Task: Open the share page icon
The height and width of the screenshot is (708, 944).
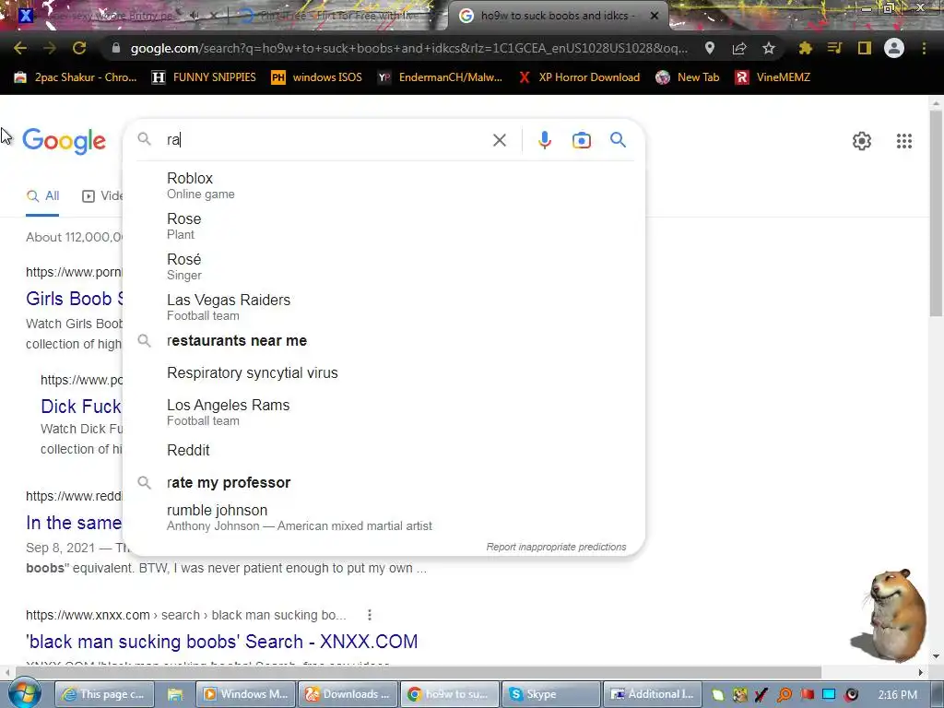Action: coord(739,48)
